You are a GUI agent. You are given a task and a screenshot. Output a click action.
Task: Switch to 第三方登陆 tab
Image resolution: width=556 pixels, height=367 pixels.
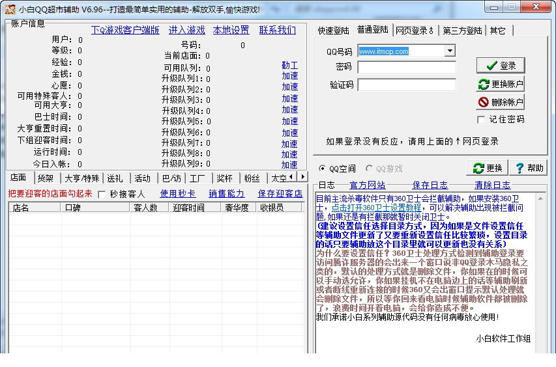[462, 31]
